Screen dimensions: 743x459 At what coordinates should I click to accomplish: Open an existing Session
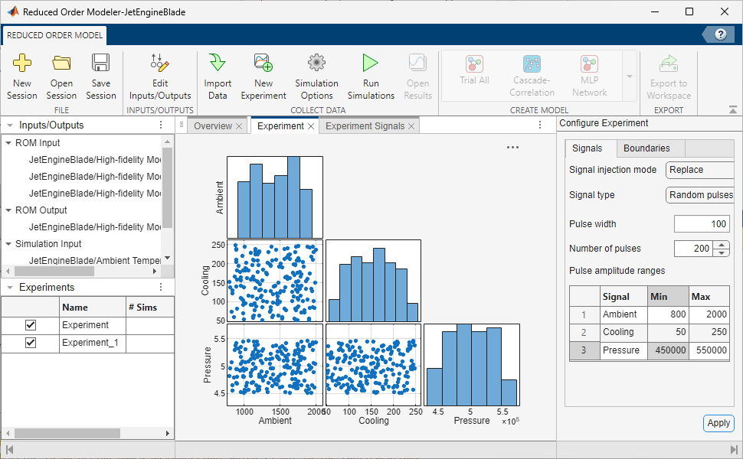click(x=61, y=74)
